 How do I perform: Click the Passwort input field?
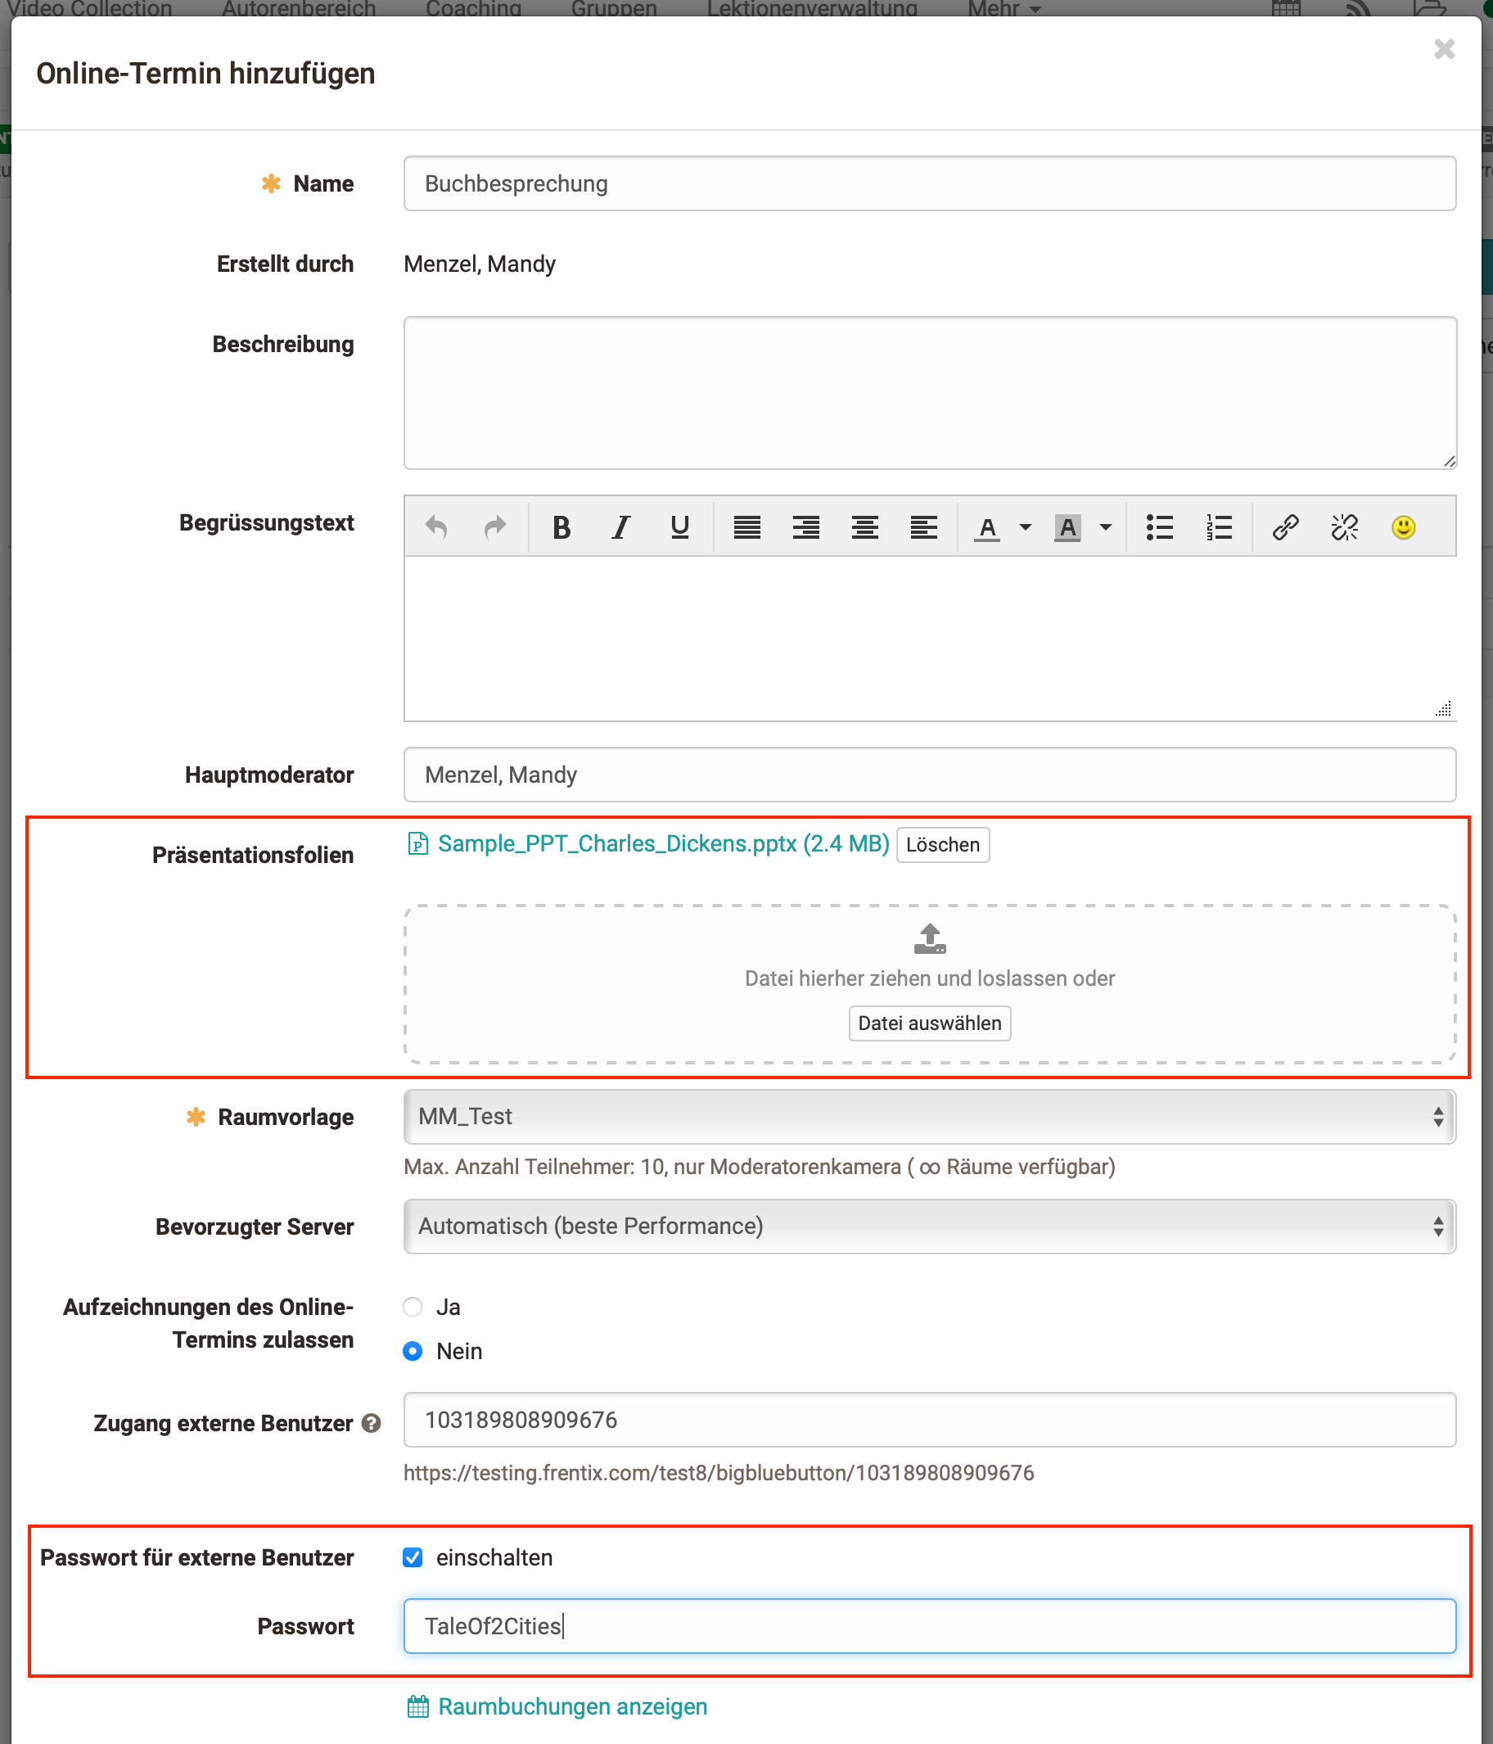pos(929,1625)
